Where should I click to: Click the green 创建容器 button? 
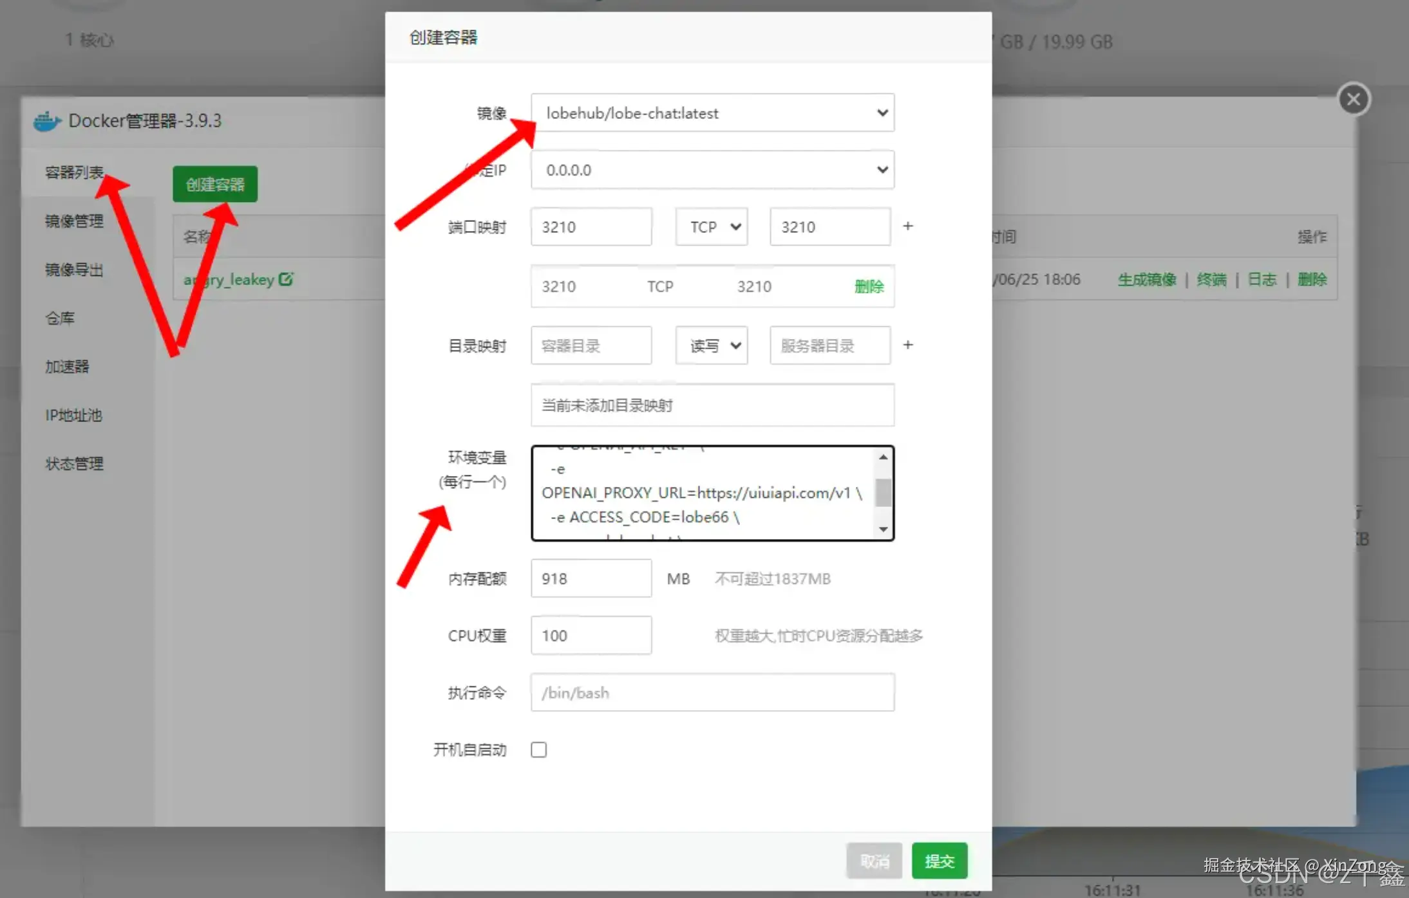(214, 184)
